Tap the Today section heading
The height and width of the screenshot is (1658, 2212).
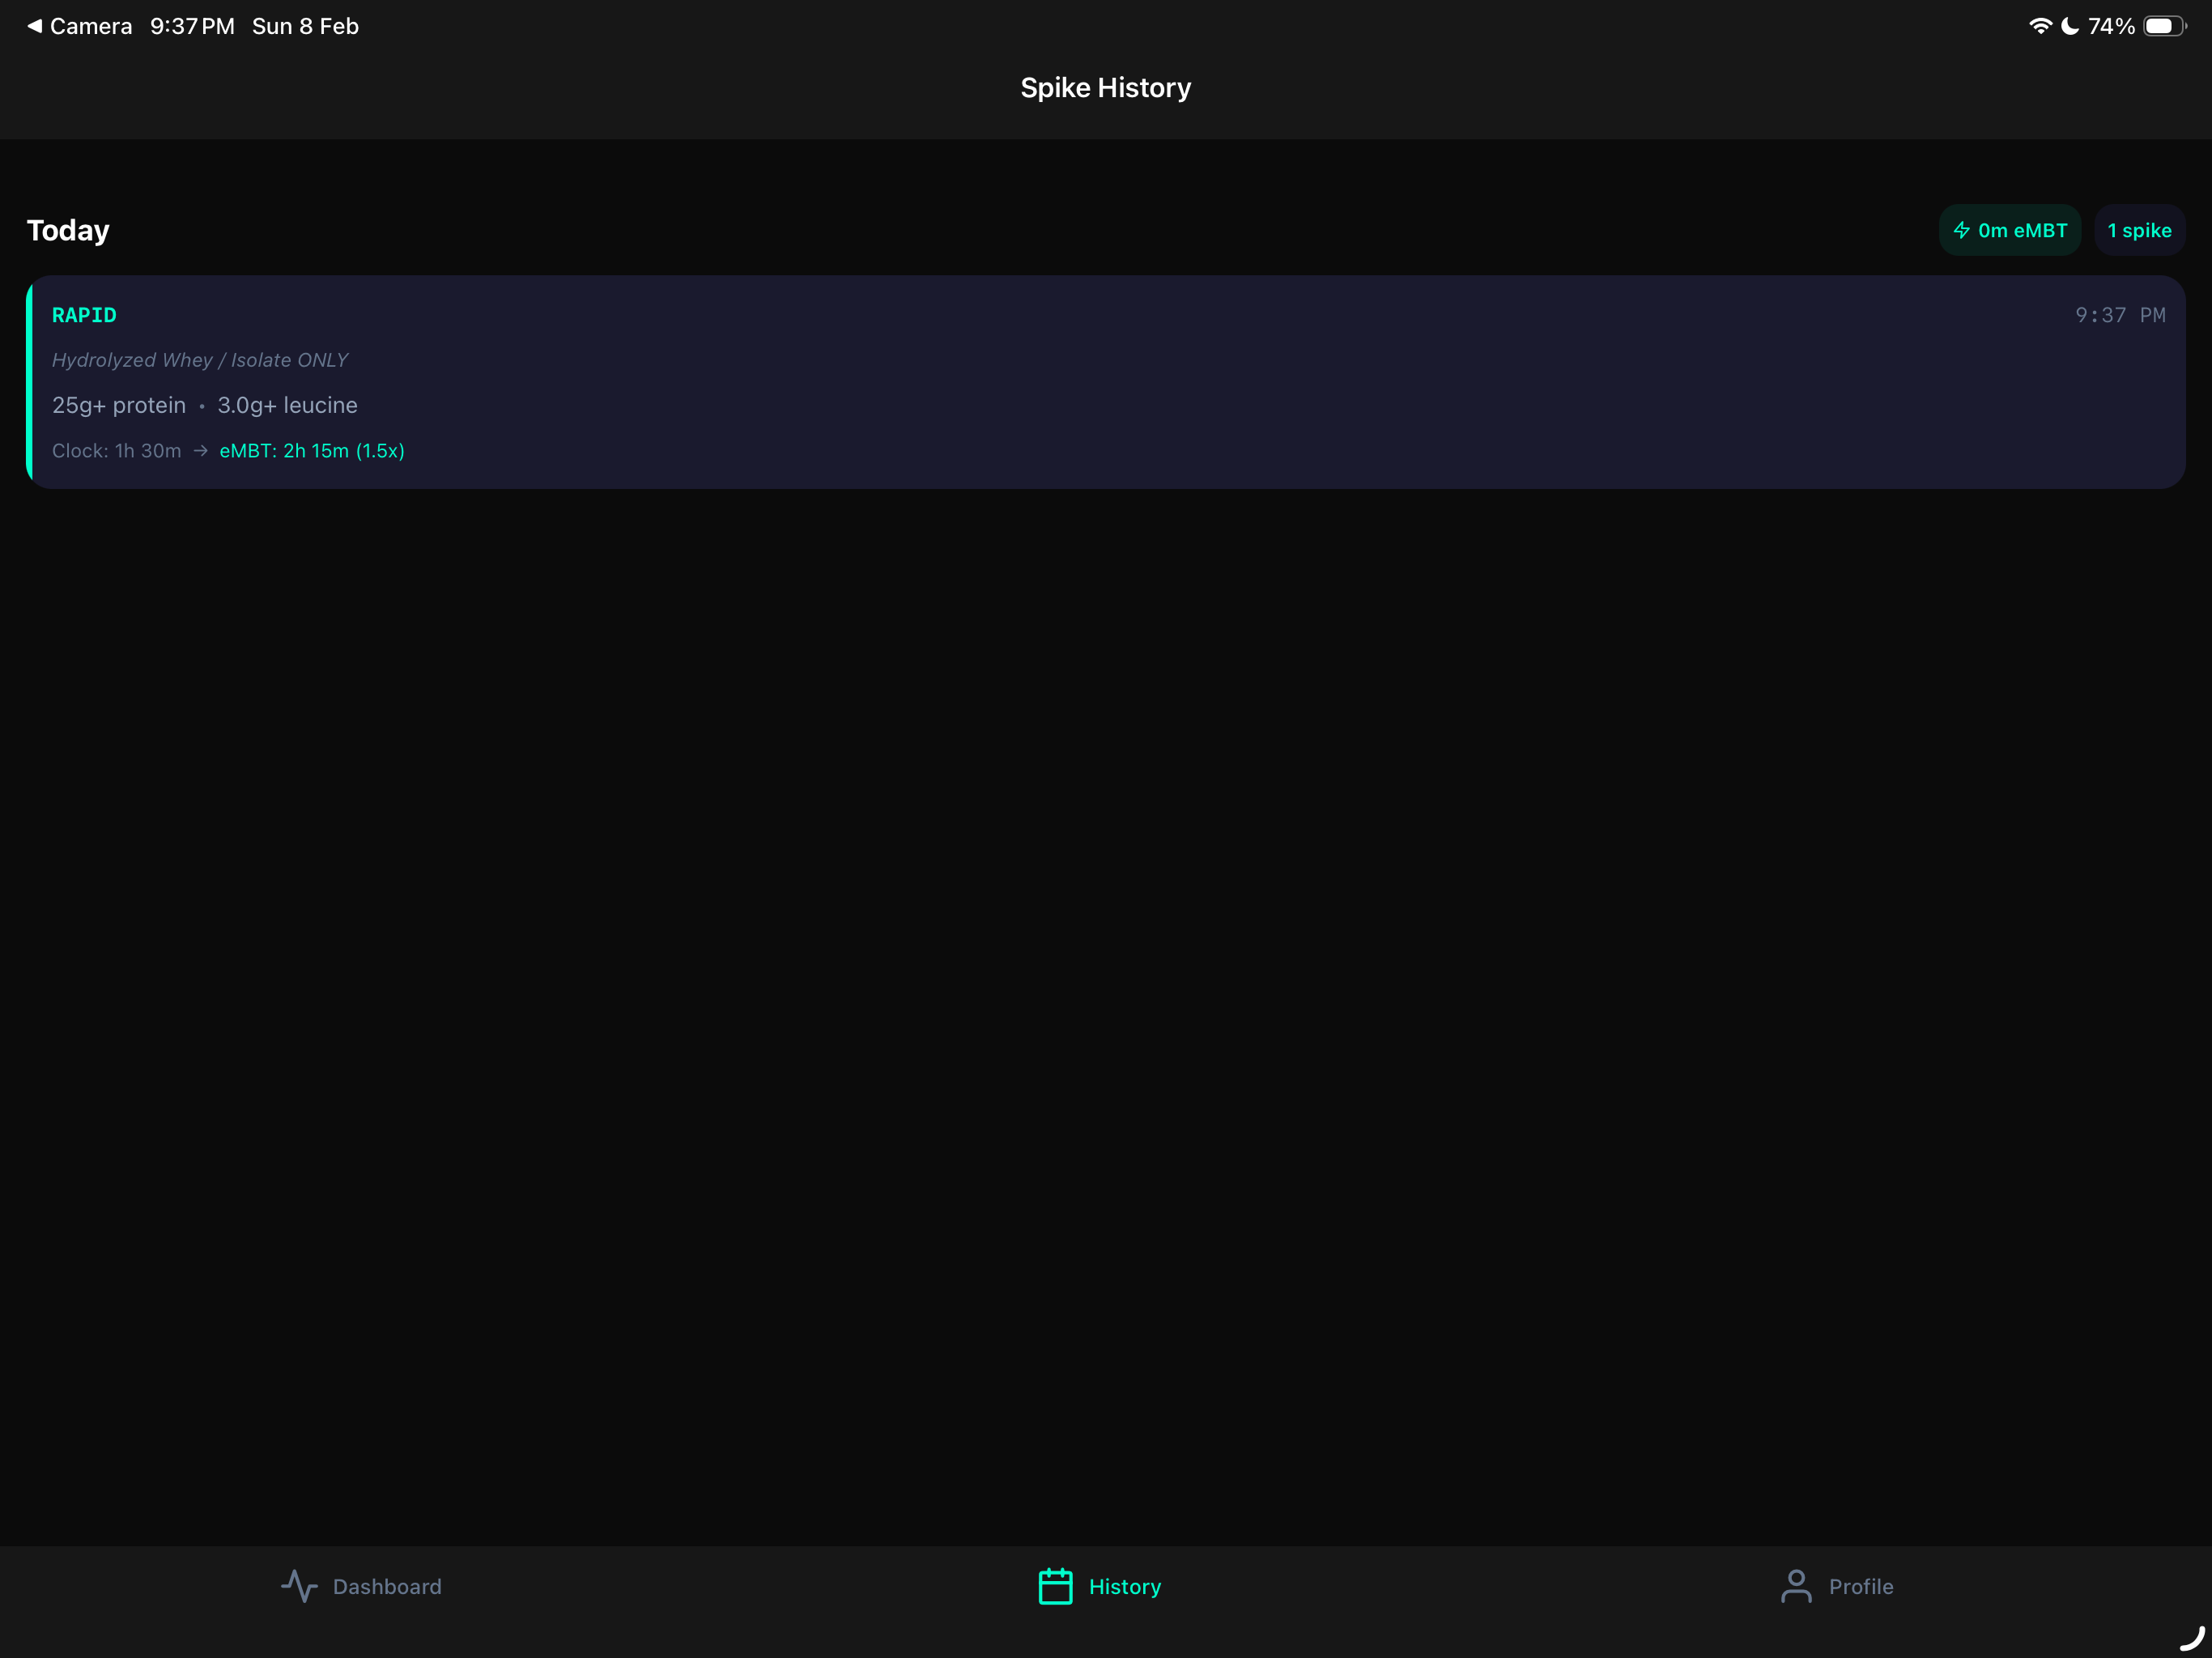tap(68, 231)
